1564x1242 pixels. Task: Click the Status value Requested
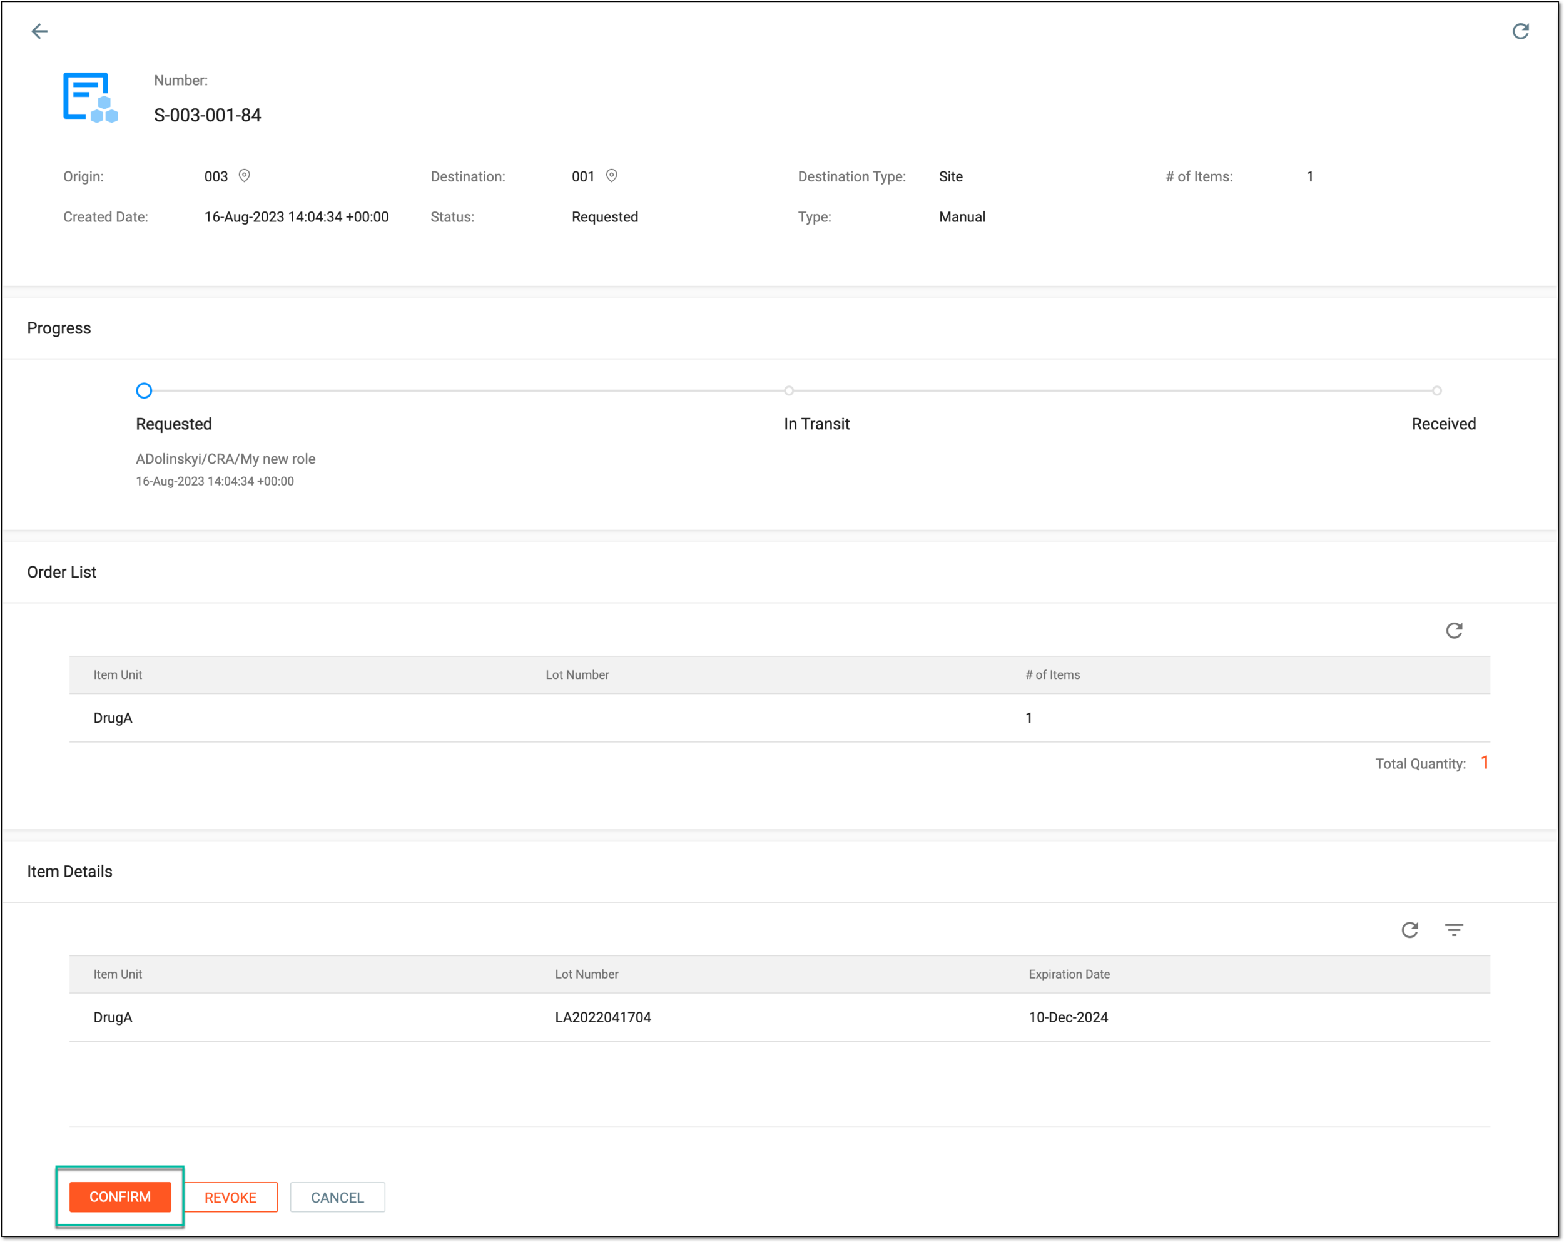pos(605,217)
